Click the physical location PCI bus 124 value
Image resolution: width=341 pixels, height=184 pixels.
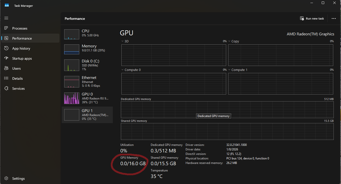tap(248, 158)
